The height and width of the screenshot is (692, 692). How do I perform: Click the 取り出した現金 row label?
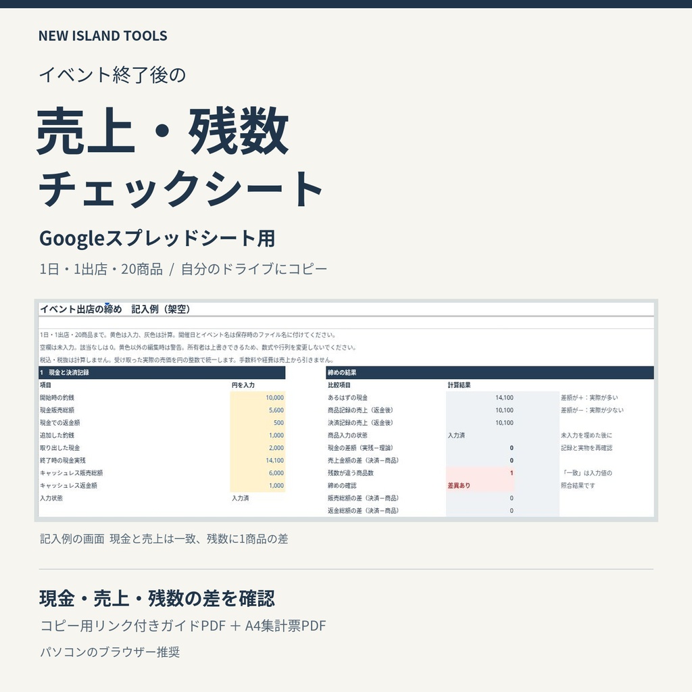point(60,448)
